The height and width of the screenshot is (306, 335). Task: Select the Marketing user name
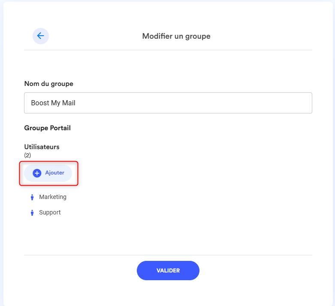pos(53,197)
